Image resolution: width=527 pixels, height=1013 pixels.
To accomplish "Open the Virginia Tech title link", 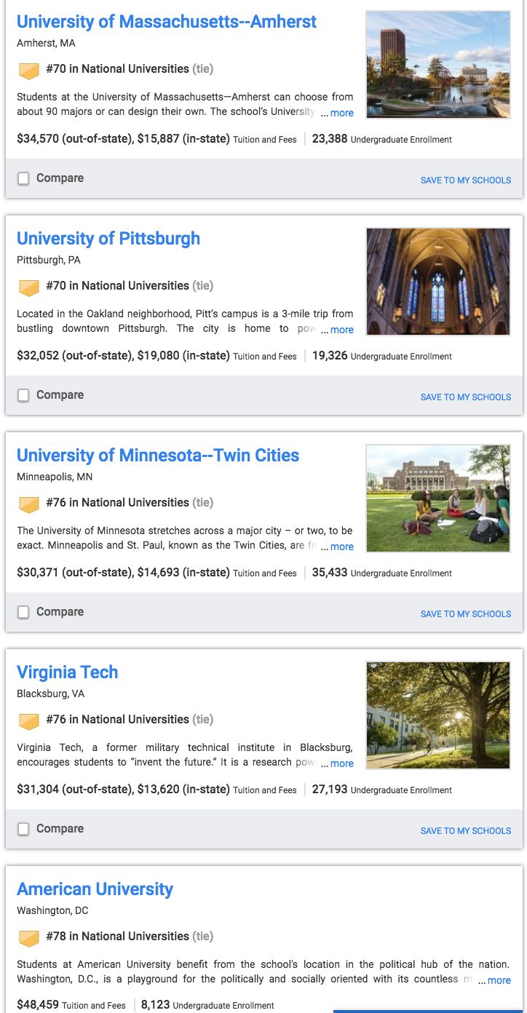I will (x=68, y=672).
